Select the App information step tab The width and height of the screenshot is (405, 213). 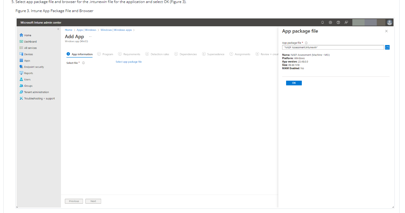80,54
